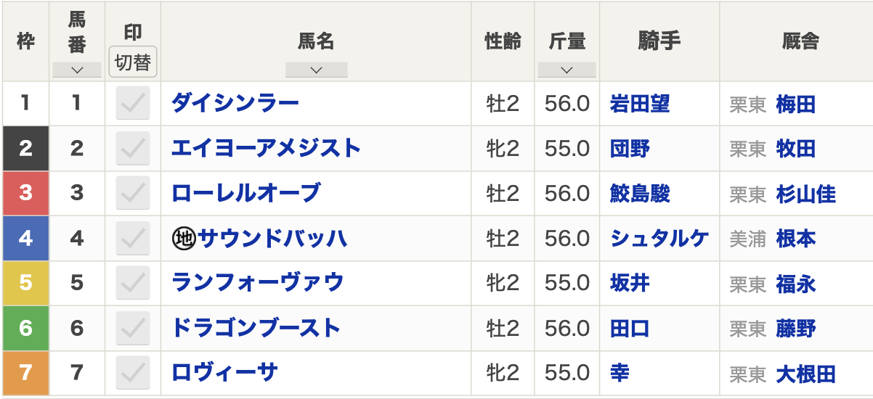
Task: Toggle the mark checkbox for エイヨーアメジスト
Action: (133, 149)
